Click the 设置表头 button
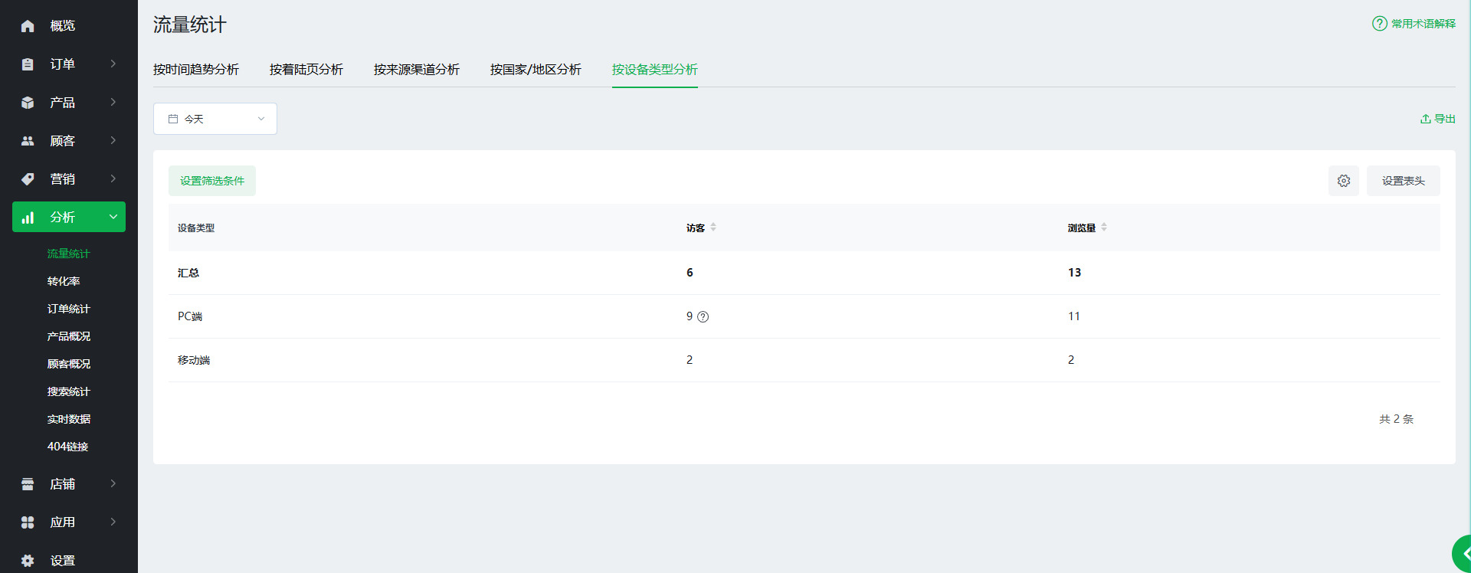 click(1404, 181)
